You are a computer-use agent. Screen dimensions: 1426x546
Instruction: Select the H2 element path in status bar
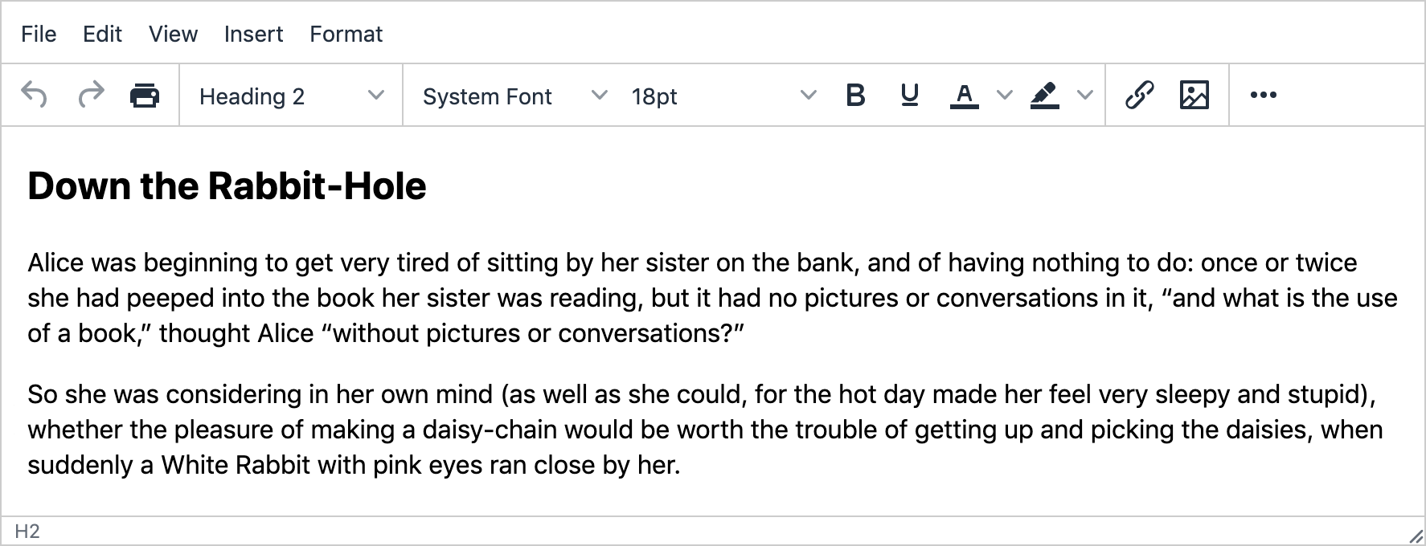(27, 532)
